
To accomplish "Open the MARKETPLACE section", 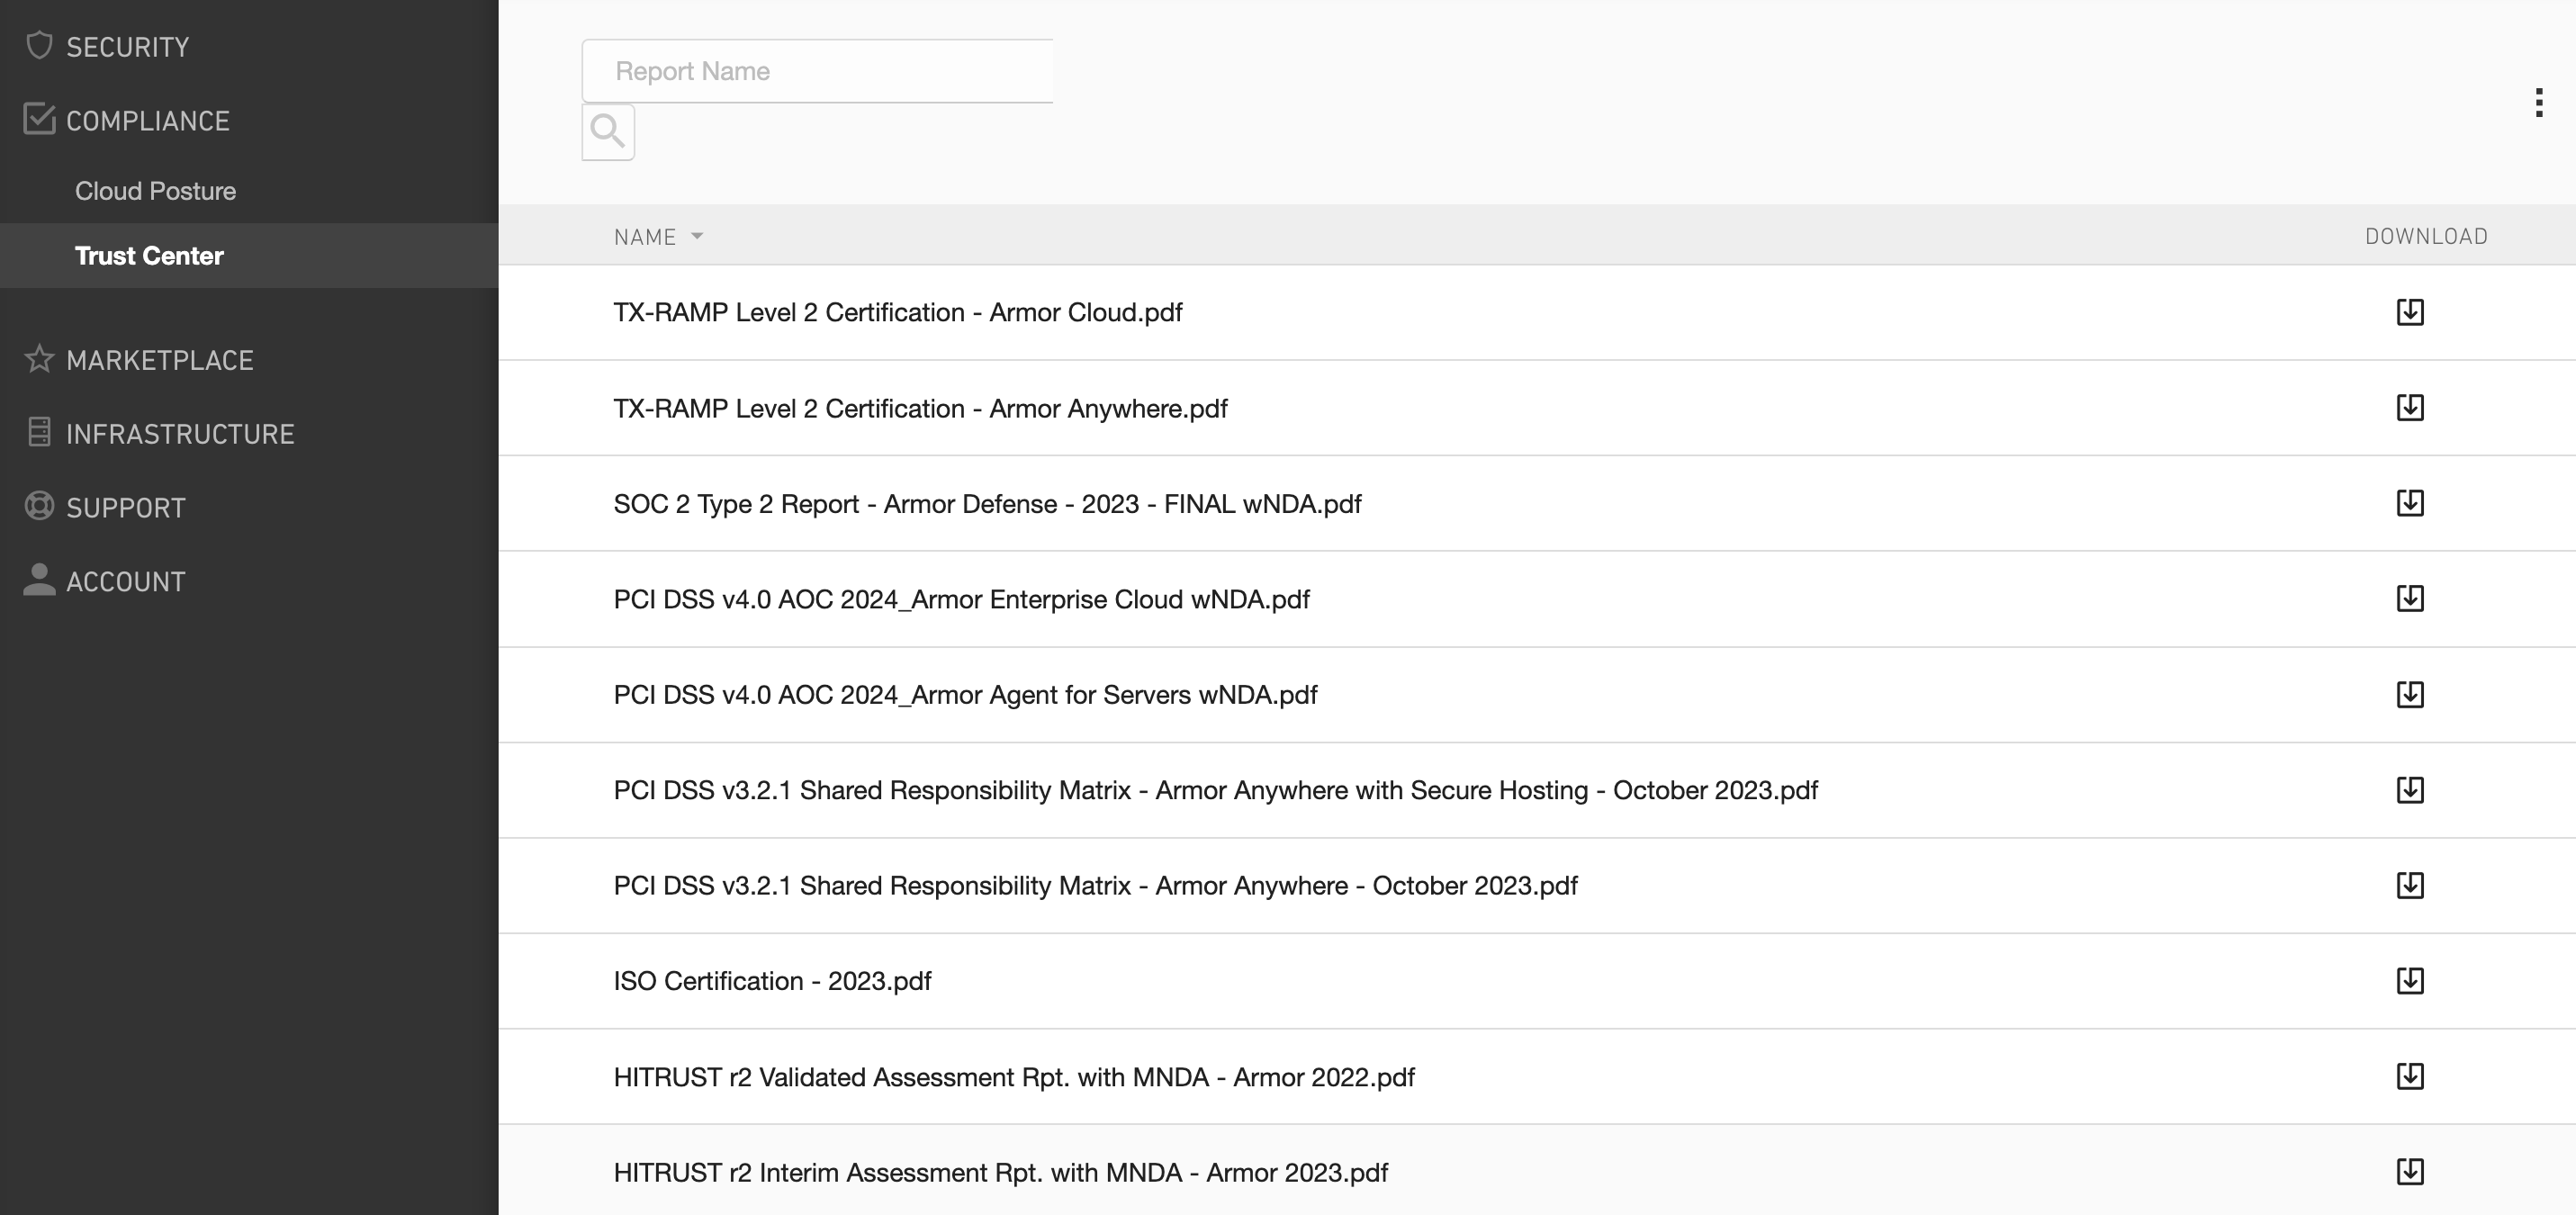I will (159, 360).
